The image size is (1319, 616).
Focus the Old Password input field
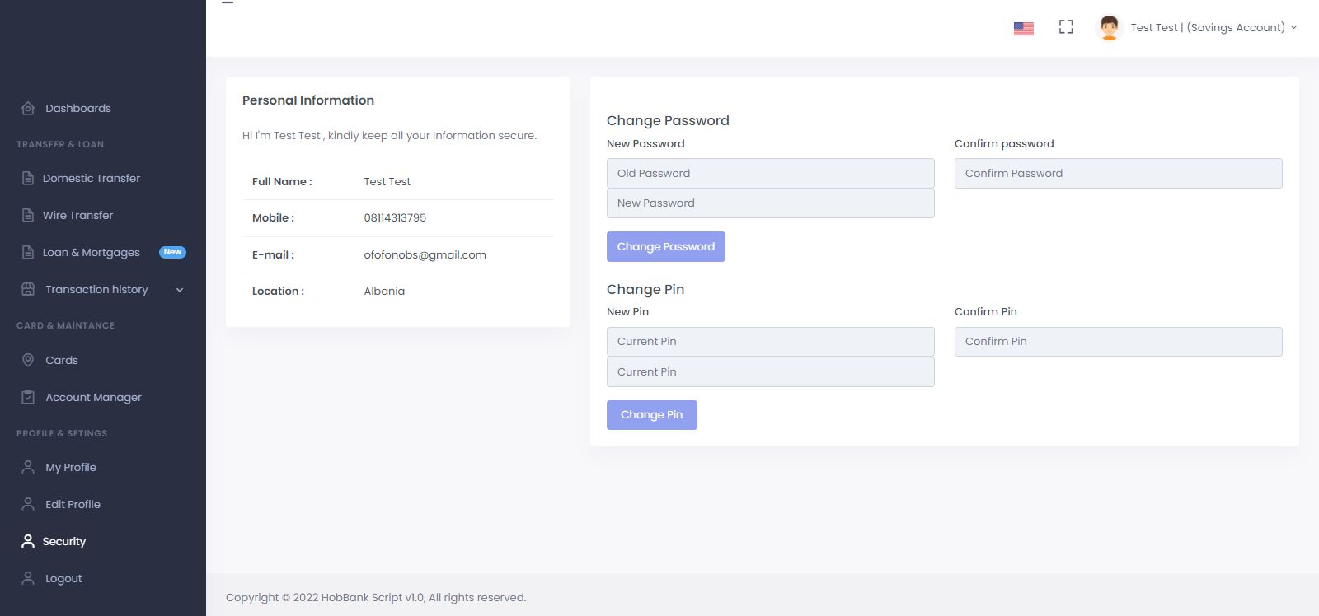click(x=770, y=173)
